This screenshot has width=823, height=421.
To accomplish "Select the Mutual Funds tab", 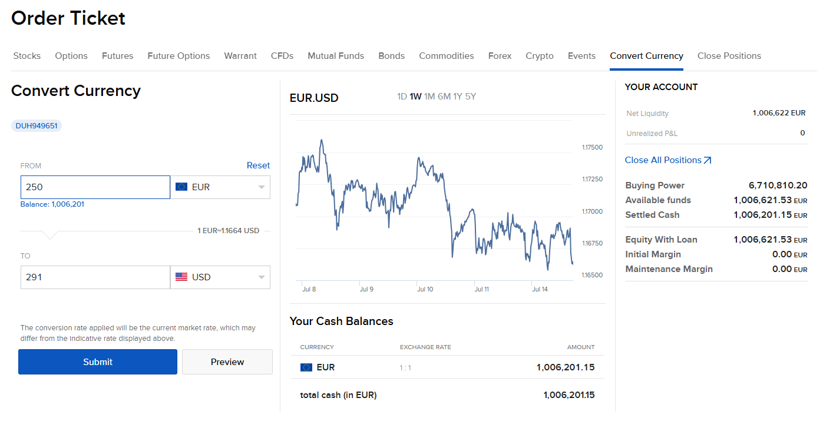I will tap(336, 55).
